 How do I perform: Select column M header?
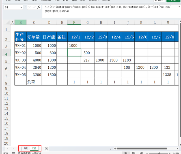point(168,22)
